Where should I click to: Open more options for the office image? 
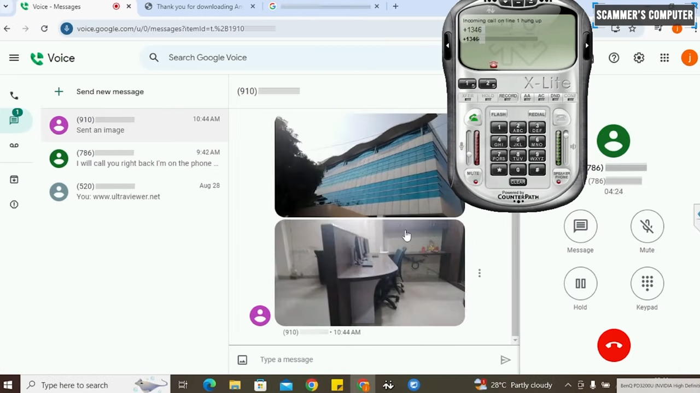click(x=480, y=273)
